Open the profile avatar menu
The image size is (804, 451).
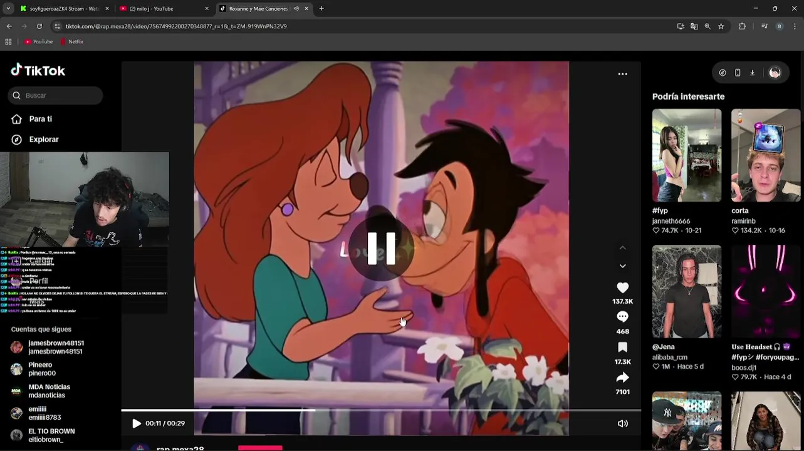click(775, 73)
